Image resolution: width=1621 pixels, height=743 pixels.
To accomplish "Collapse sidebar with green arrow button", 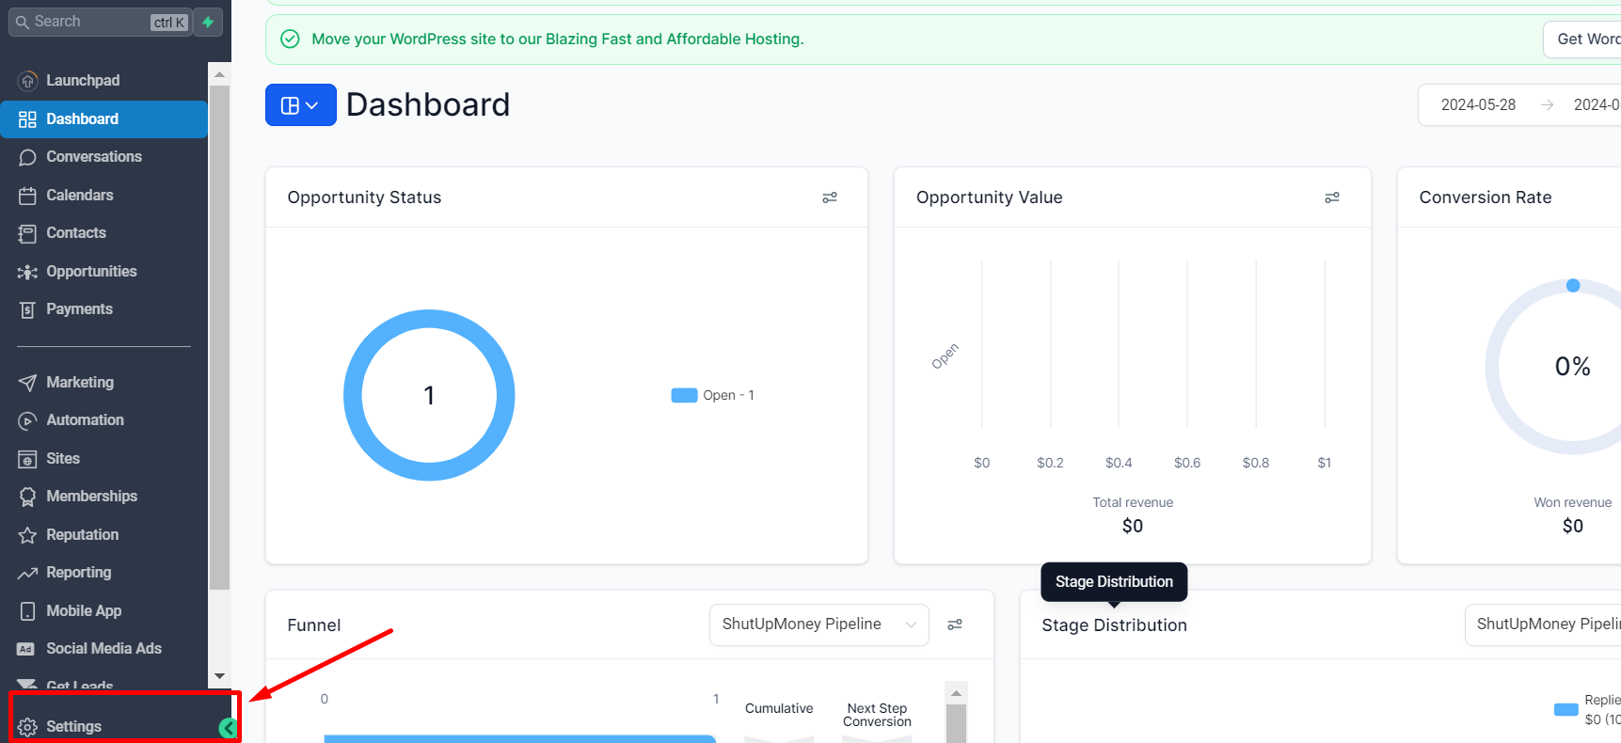I will click(228, 727).
